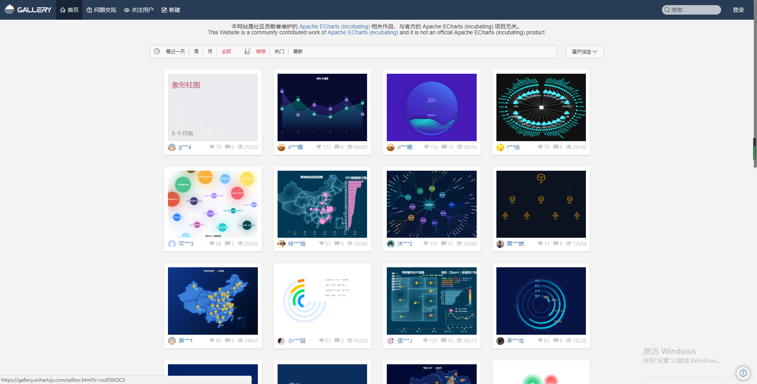Image resolution: width=757 pixels, height=384 pixels.
Task: Filter by 月 (month)
Action: tap(210, 51)
